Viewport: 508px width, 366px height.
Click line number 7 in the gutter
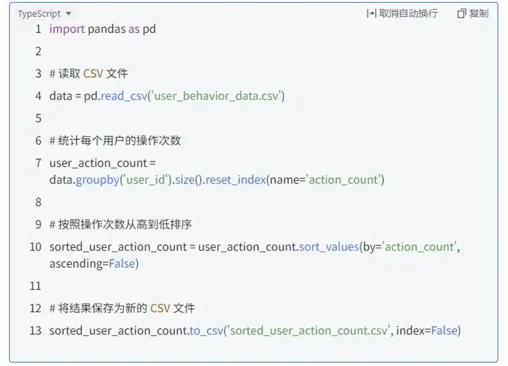pyautogui.click(x=38, y=163)
